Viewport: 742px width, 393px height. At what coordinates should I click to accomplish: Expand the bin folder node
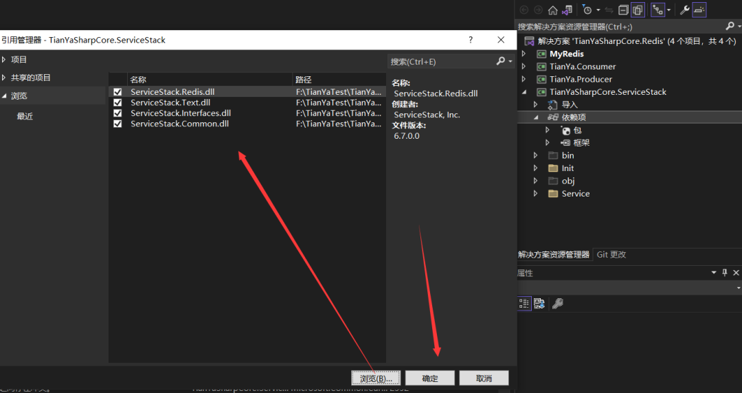536,155
